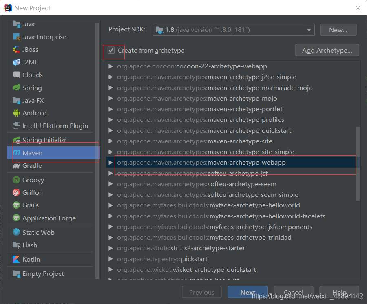Click the Grails green icon
The height and width of the screenshot is (304, 367).
pyautogui.click(x=16, y=205)
